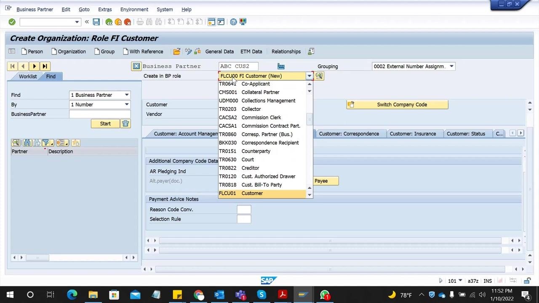This screenshot has width=539, height=303.
Task: Click the Windows Start button
Action: click(x=10, y=295)
